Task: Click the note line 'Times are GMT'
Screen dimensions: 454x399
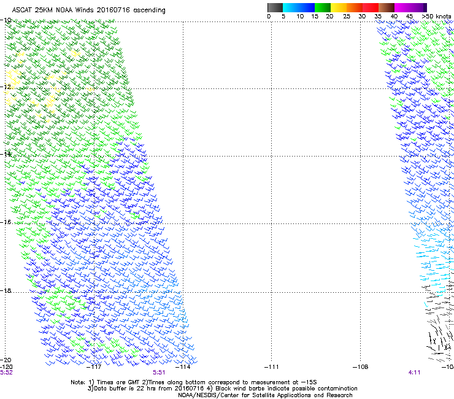Action: tap(117, 382)
